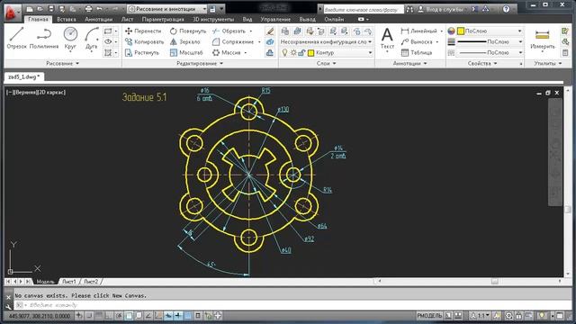
Task: Expand the Свойства panel
Action: [x=482, y=63]
